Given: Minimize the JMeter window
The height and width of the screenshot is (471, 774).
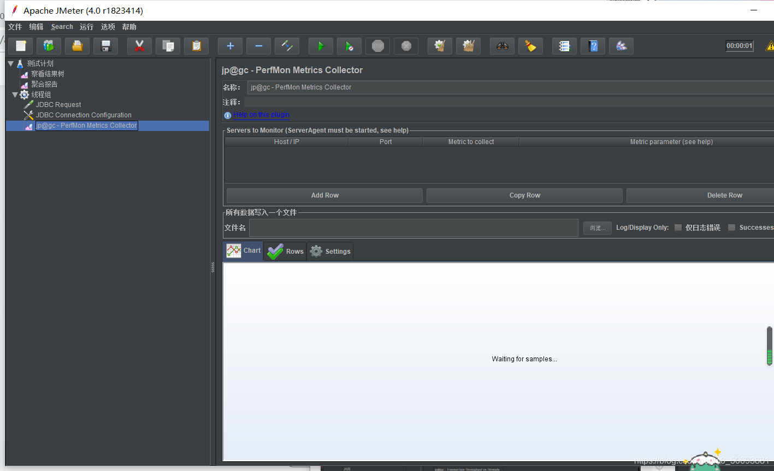Looking at the screenshot, I should (x=754, y=10).
